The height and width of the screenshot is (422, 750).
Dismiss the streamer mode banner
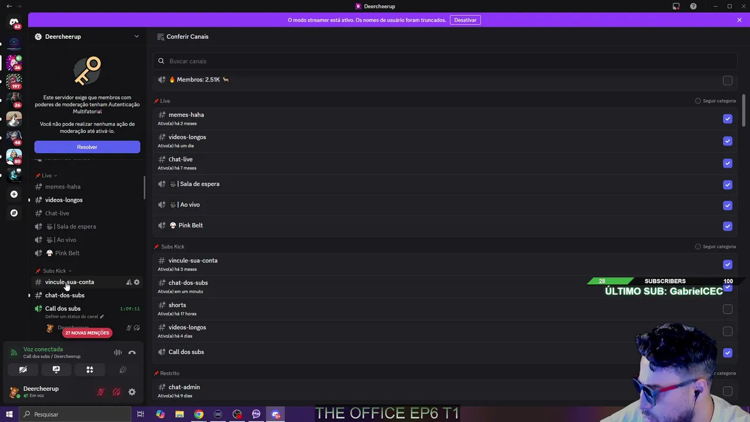(x=739, y=20)
